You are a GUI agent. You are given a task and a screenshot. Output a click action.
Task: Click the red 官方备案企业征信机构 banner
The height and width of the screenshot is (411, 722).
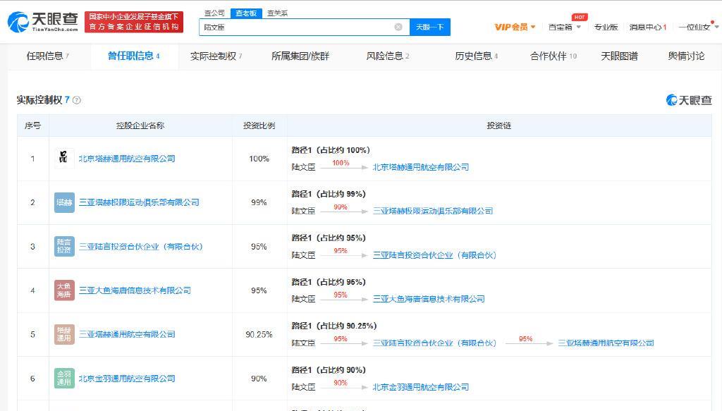[x=133, y=22]
